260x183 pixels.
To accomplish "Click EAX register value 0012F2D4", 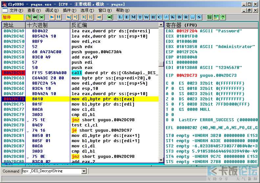I will click(x=187, y=31).
